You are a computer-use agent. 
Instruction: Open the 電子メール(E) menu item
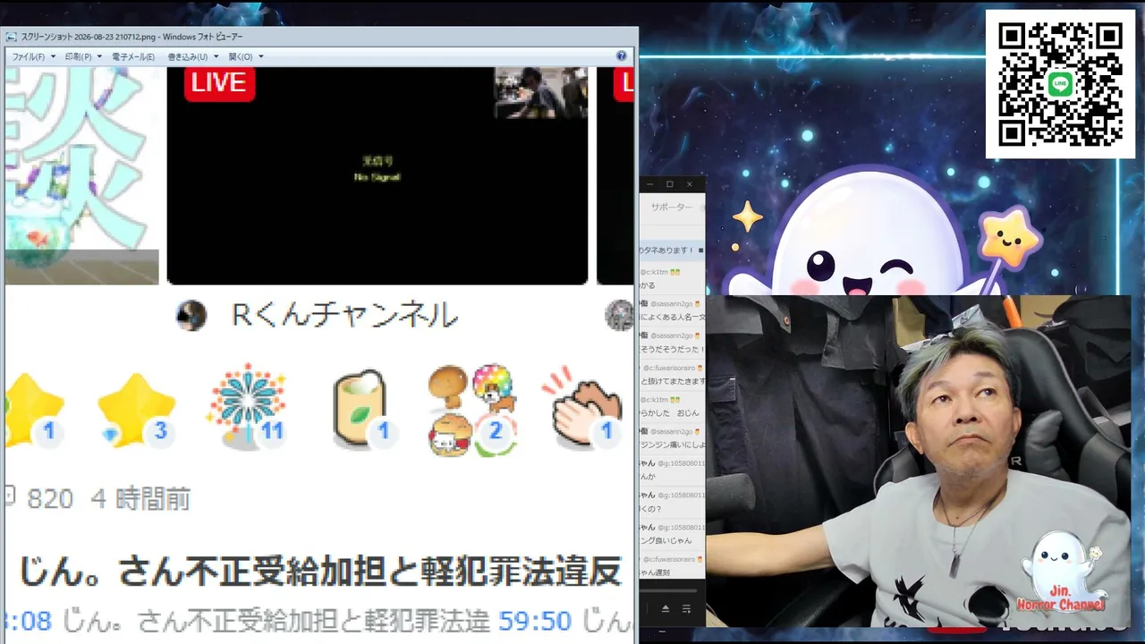pyautogui.click(x=132, y=56)
